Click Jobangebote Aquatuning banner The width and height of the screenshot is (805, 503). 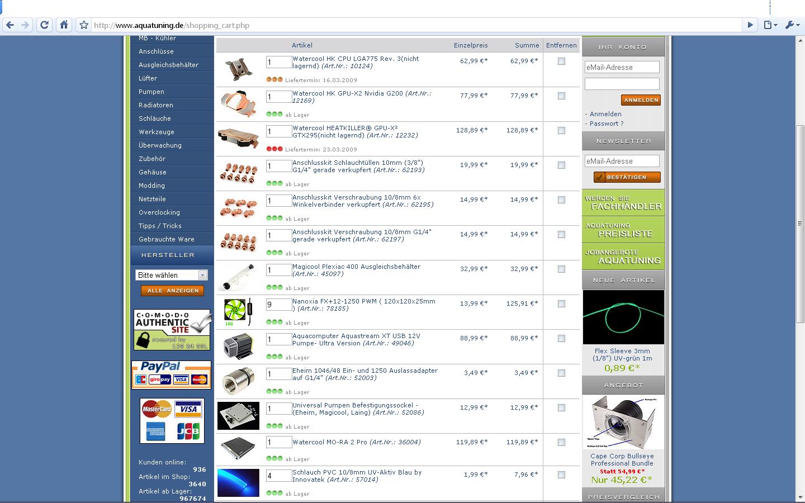(623, 257)
